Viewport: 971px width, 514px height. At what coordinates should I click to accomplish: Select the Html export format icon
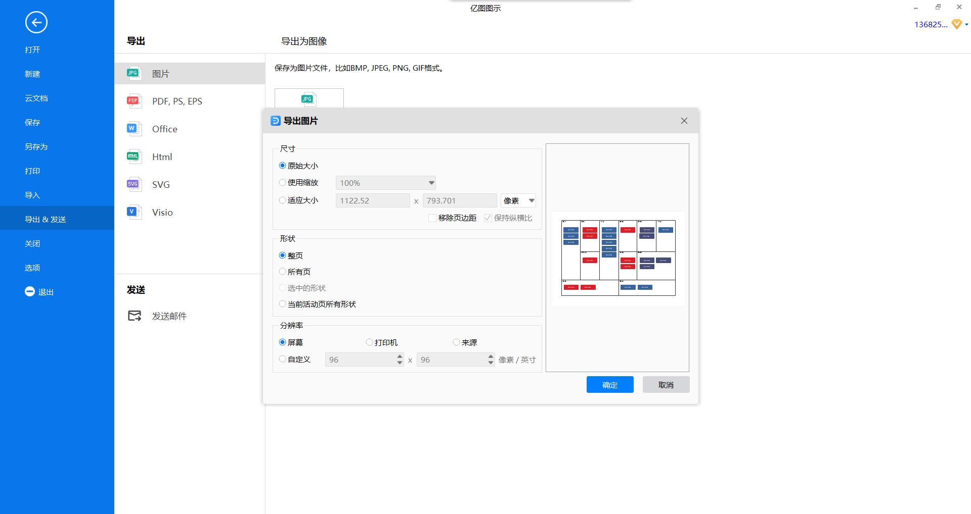coord(133,157)
